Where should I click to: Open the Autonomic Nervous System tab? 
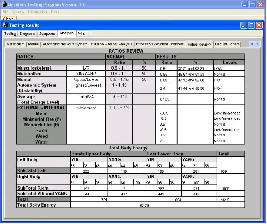click(x=65, y=44)
